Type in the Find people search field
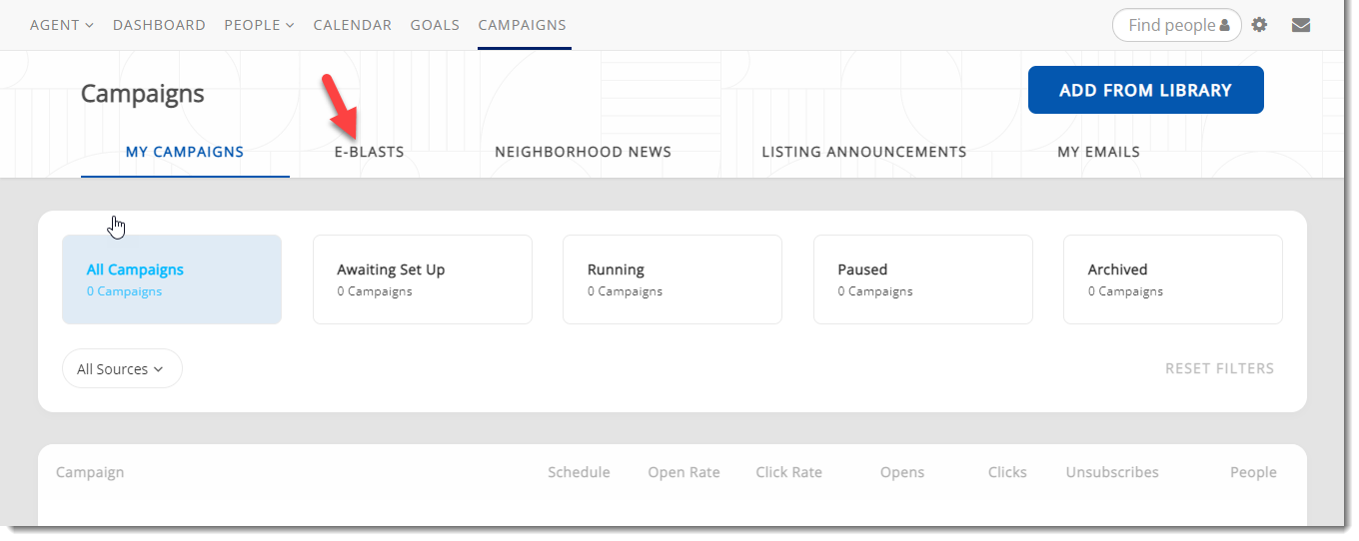The width and height of the screenshot is (1359, 541). [x=1169, y=26]
